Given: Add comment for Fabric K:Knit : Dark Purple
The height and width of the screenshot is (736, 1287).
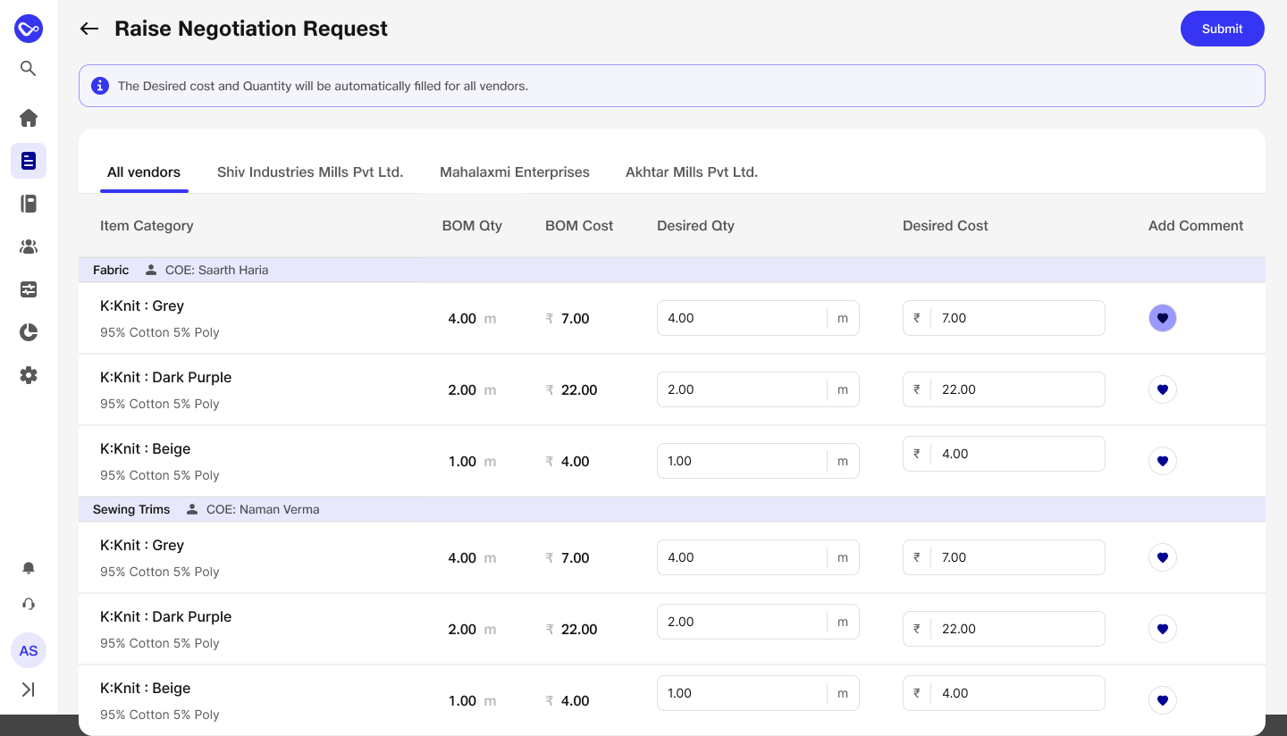Looking at the screenshot, I should 1163,389.
